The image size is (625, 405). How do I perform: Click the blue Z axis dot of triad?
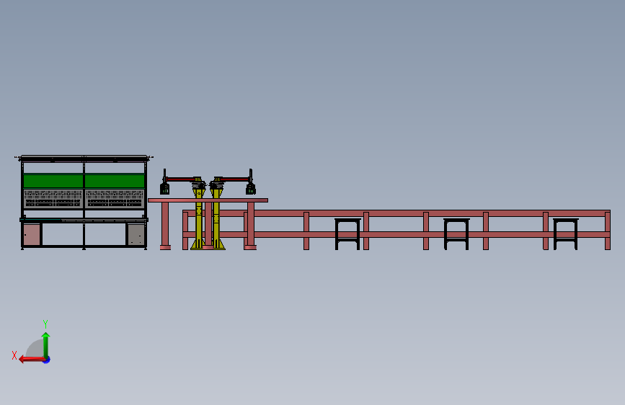47,360
